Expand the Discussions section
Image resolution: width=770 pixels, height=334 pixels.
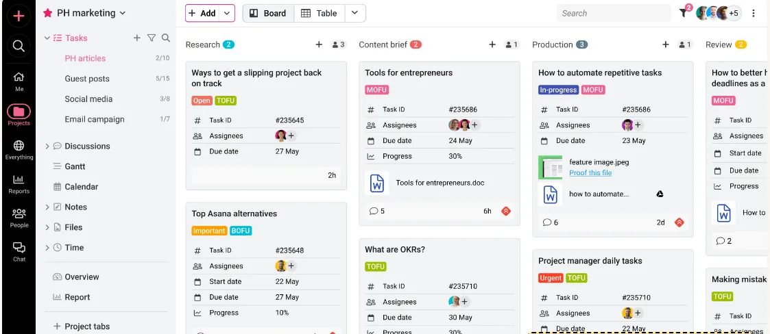click(47, 146)
